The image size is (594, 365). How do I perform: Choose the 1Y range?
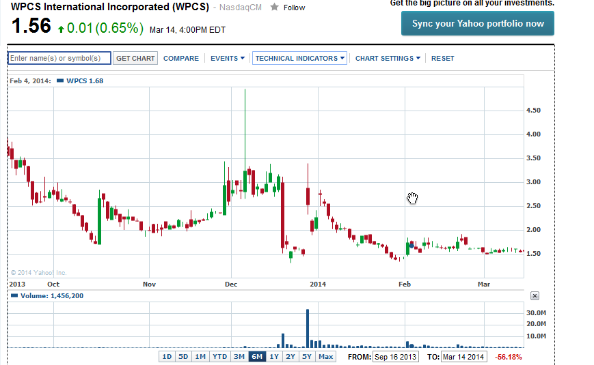(274, 356)
